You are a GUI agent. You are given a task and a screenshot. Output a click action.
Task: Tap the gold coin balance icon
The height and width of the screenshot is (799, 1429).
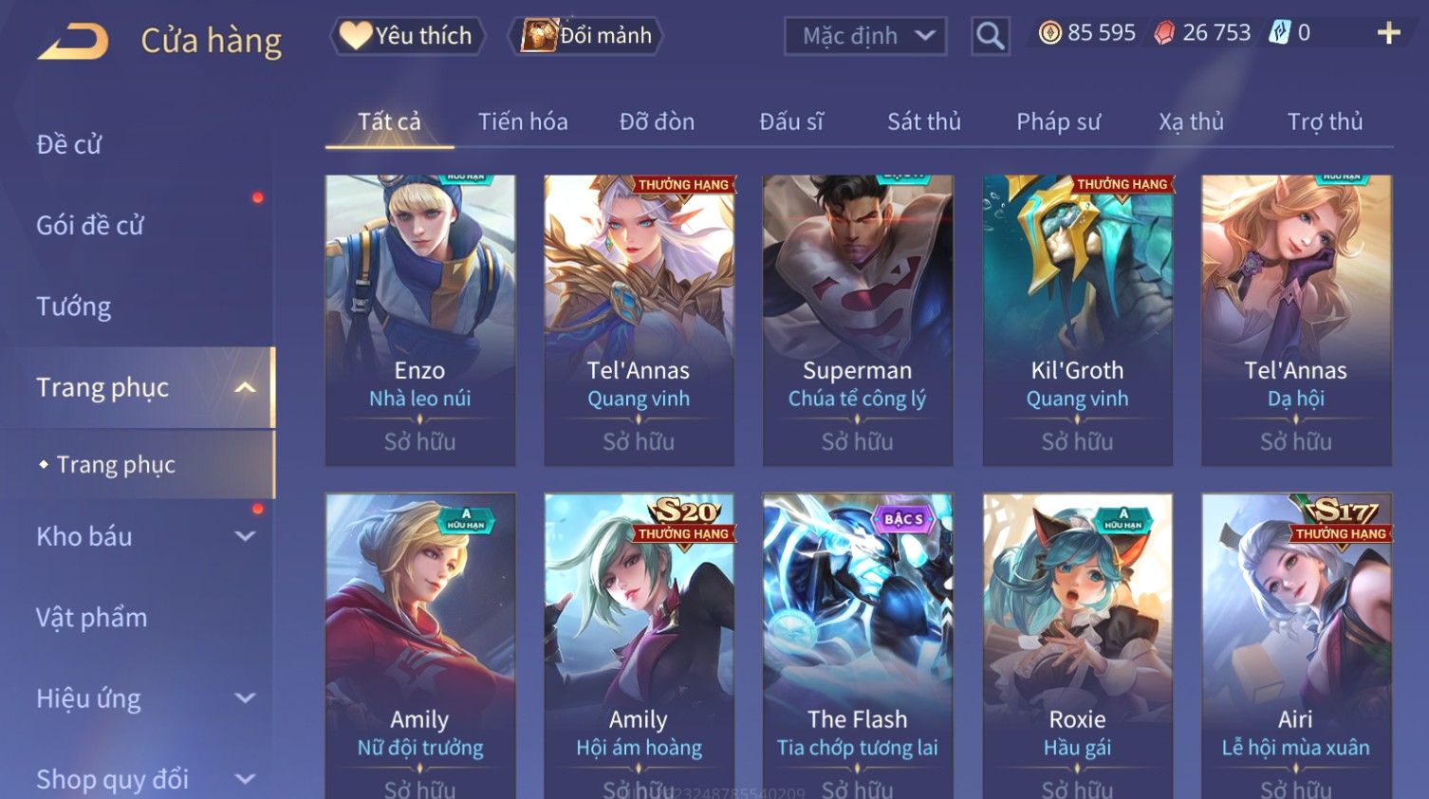[1049, 33]
